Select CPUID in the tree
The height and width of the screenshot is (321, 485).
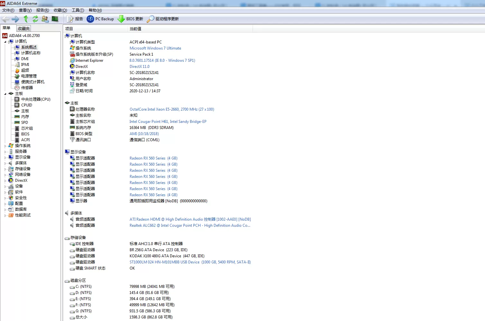[27, 105]
